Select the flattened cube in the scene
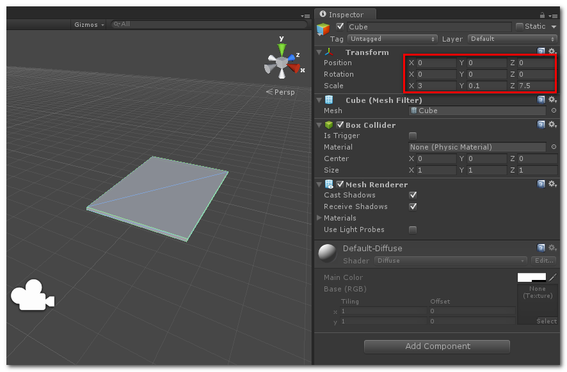Viewport: 567px width, 372px height. tap(157, 199)
